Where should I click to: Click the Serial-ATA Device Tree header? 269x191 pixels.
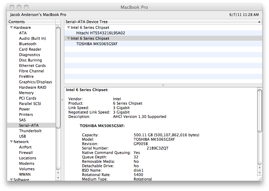163,22
